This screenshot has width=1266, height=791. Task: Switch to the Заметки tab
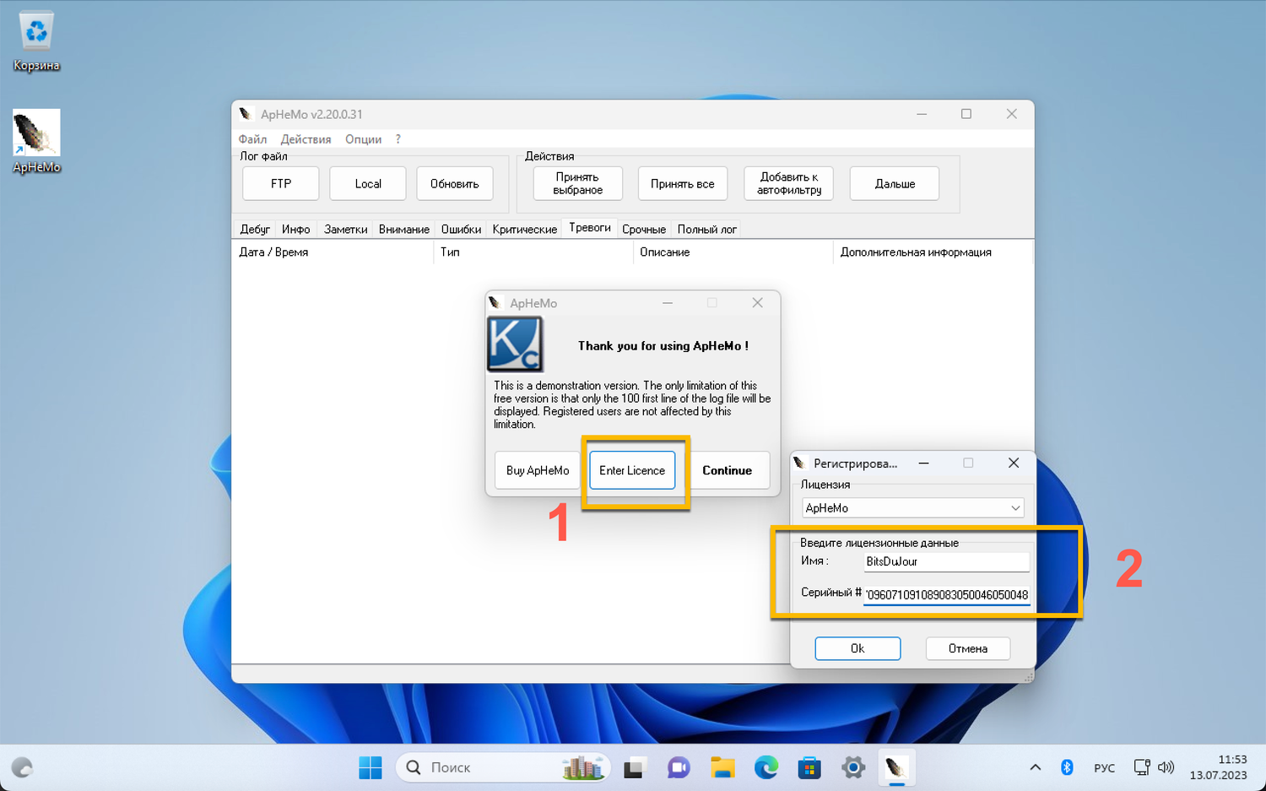pyautogui.click(x=346, y=229)
